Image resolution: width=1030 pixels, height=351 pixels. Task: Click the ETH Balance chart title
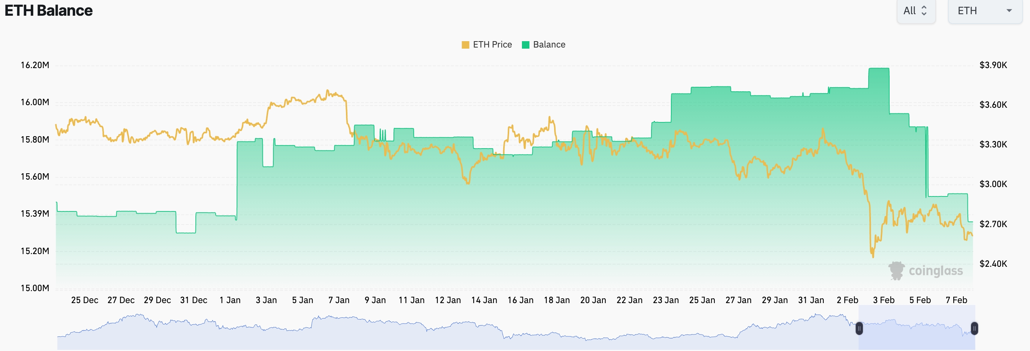[x=49, y=11]
